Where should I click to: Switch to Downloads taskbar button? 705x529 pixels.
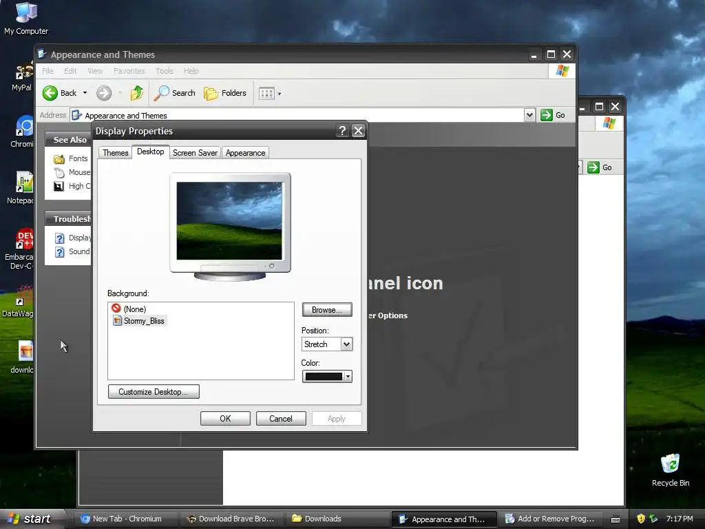[x=337, y=519]
